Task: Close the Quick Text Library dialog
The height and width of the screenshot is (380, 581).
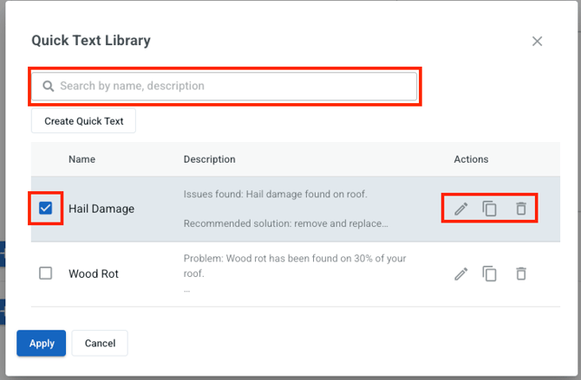Action: point(537,41)
